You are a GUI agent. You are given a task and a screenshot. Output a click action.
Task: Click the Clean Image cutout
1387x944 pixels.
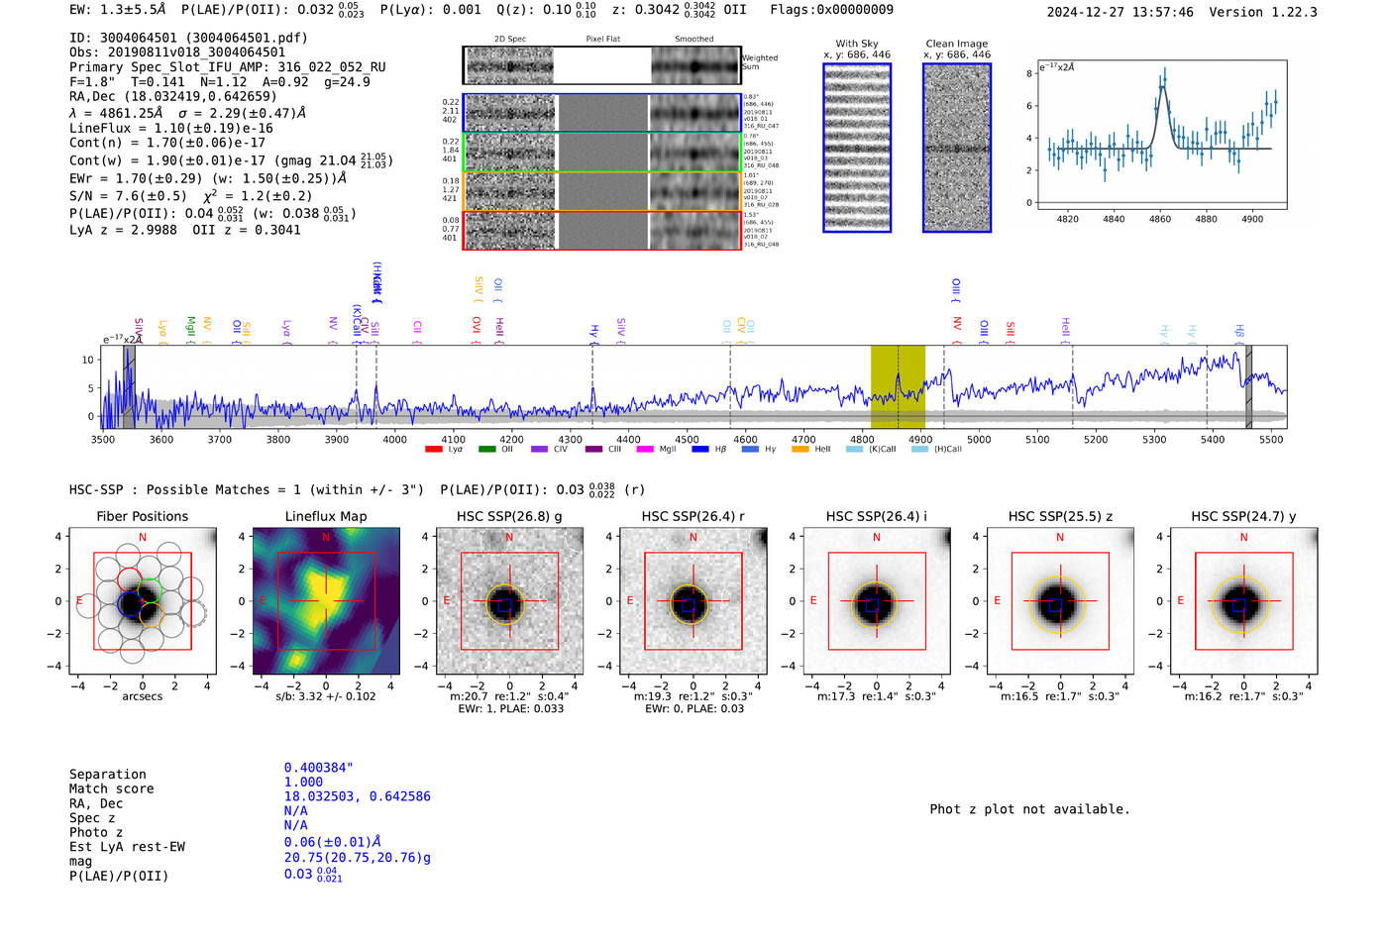click(x=957, y=148)
